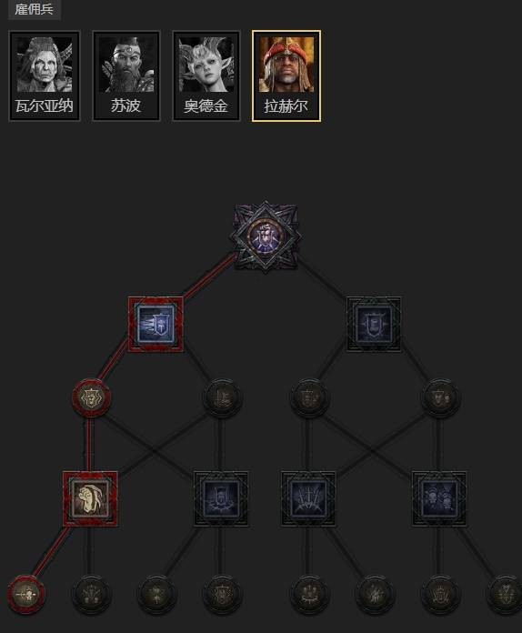Open the 雇佣兵 tab label
The image size is (522, 633).
34,9
